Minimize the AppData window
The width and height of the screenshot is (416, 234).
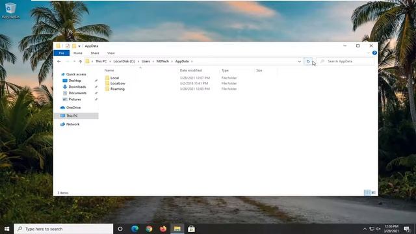[345, 46]
